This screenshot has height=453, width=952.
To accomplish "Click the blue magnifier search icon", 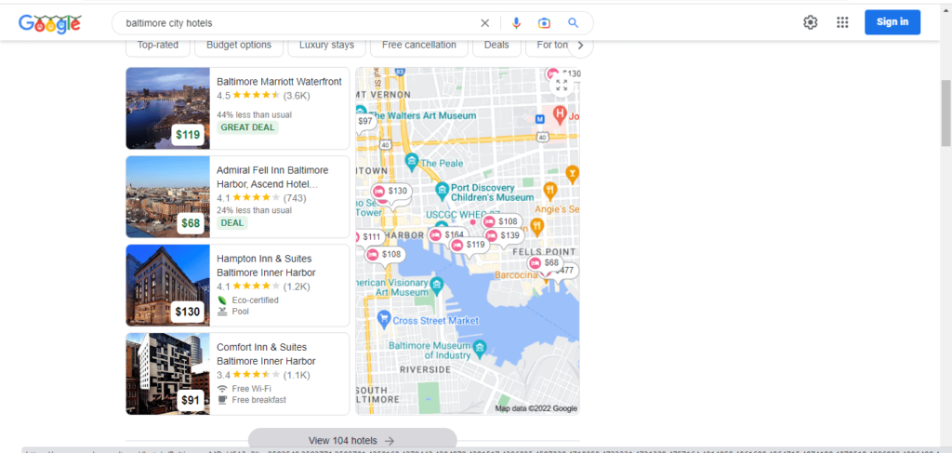I will 573,23.
